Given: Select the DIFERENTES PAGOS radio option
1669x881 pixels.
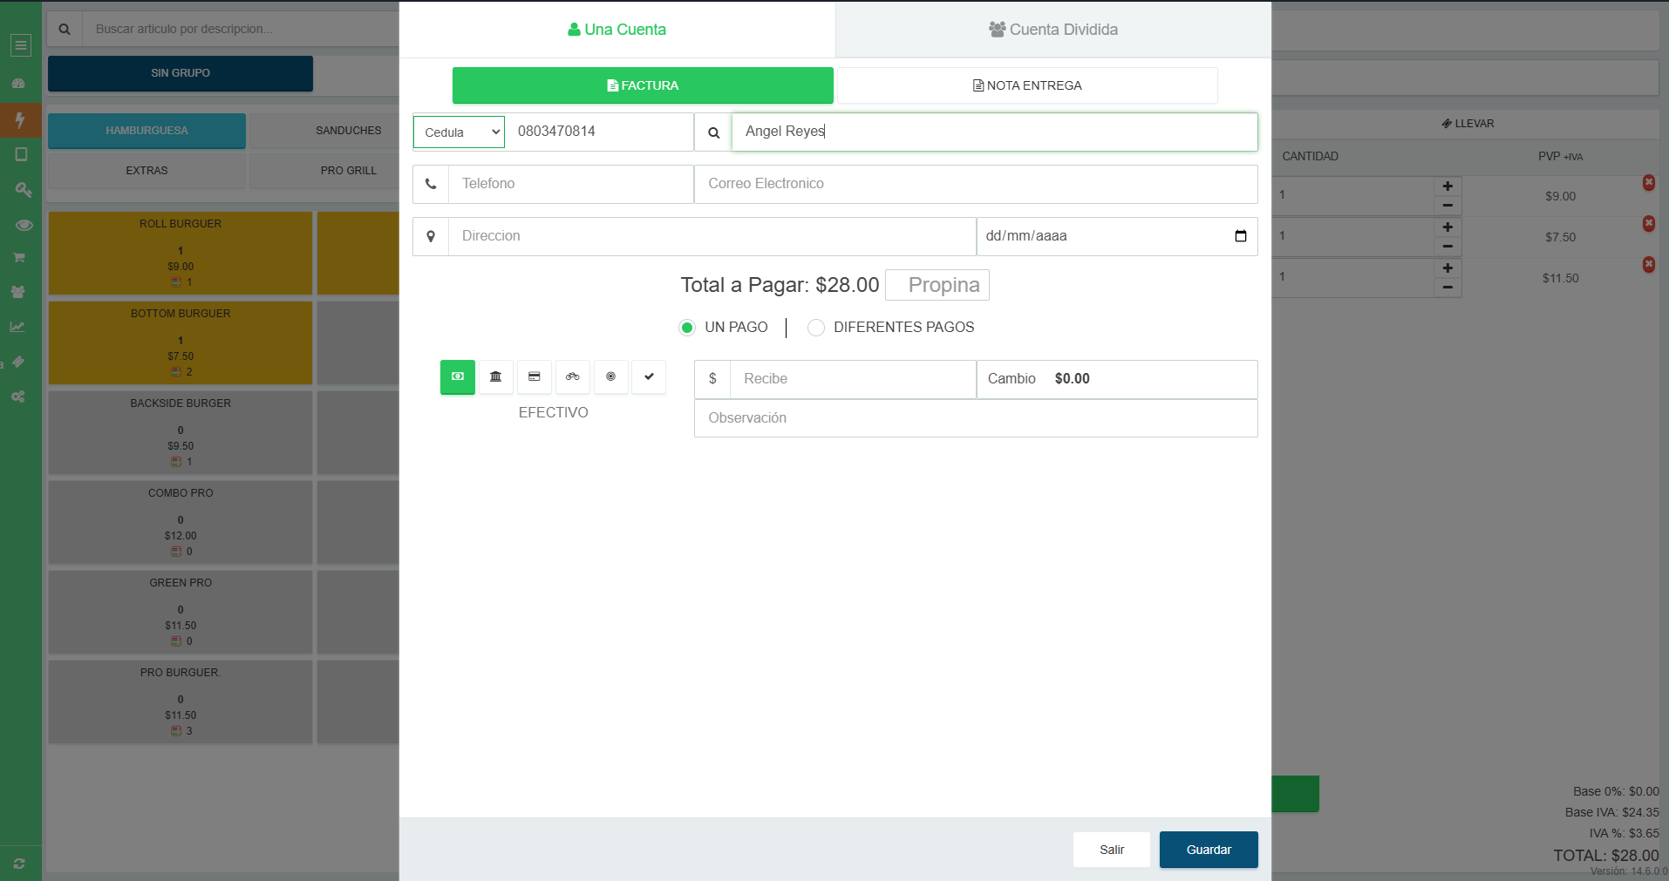Looking at the screenshot, I should pos(816,328).
